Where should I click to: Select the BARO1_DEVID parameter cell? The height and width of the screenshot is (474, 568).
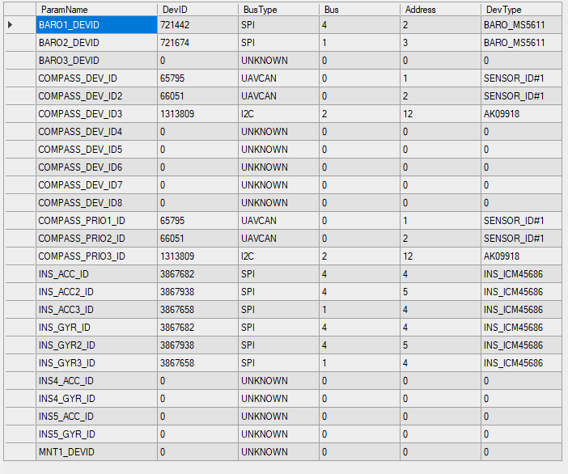(x=95, y=25)
